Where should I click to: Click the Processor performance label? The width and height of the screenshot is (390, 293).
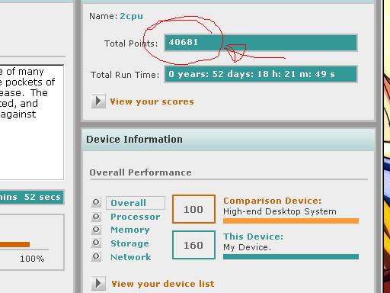click(x=135, y=217)
